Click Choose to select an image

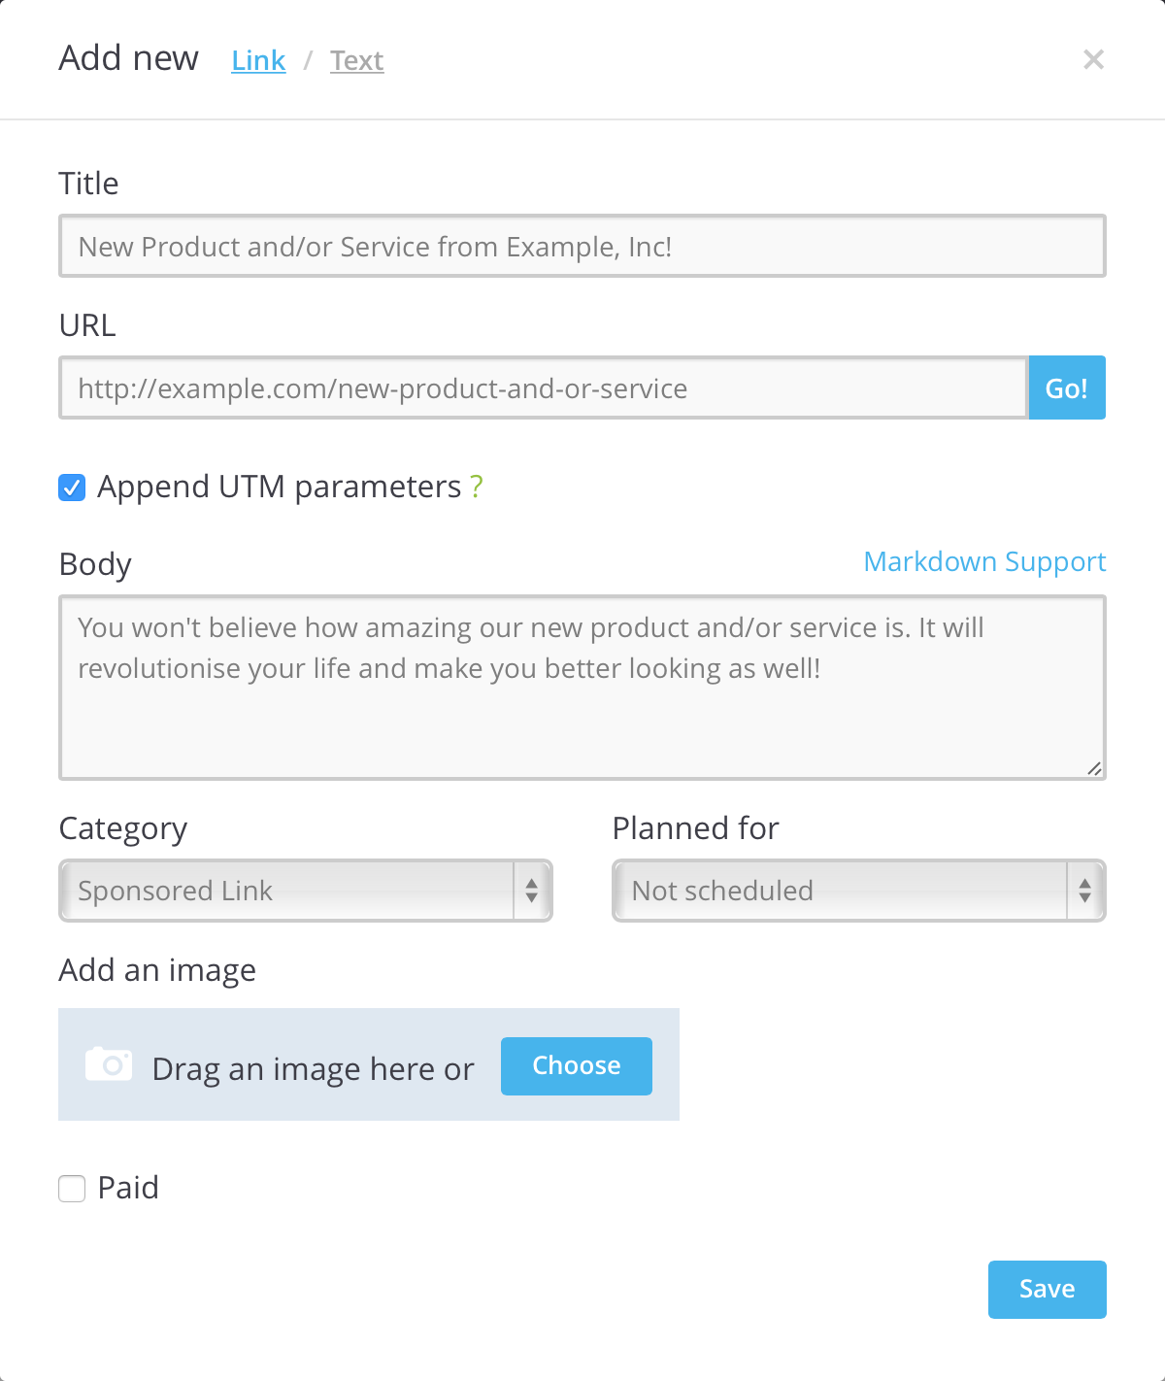tap(576, 1065)
